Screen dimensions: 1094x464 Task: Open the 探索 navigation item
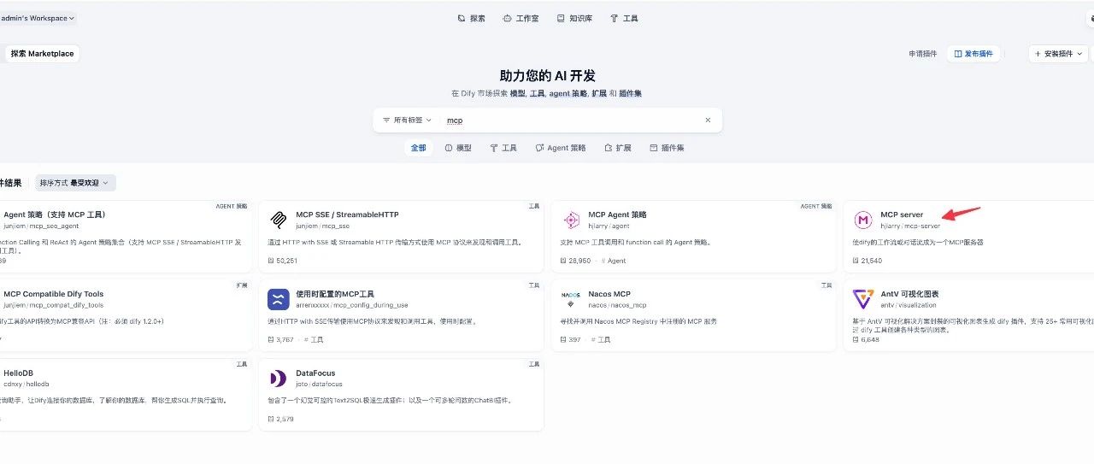pyautogui.click(x=471, y=18)
